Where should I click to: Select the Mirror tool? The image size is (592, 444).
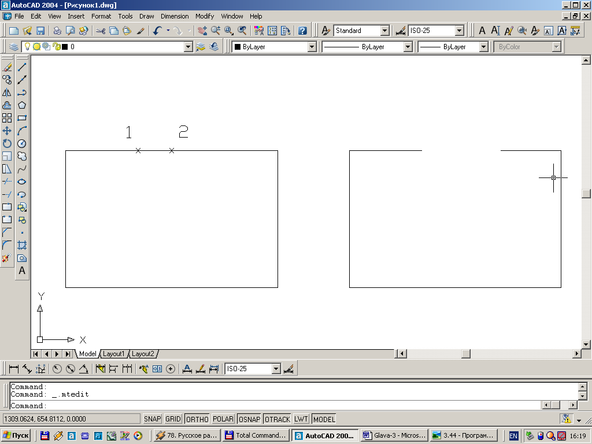[x=7, y=92]
